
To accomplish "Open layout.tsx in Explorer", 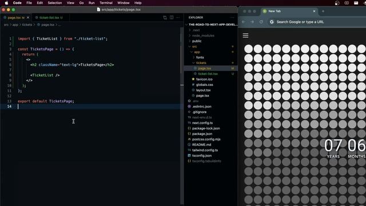I will [211, 90].
